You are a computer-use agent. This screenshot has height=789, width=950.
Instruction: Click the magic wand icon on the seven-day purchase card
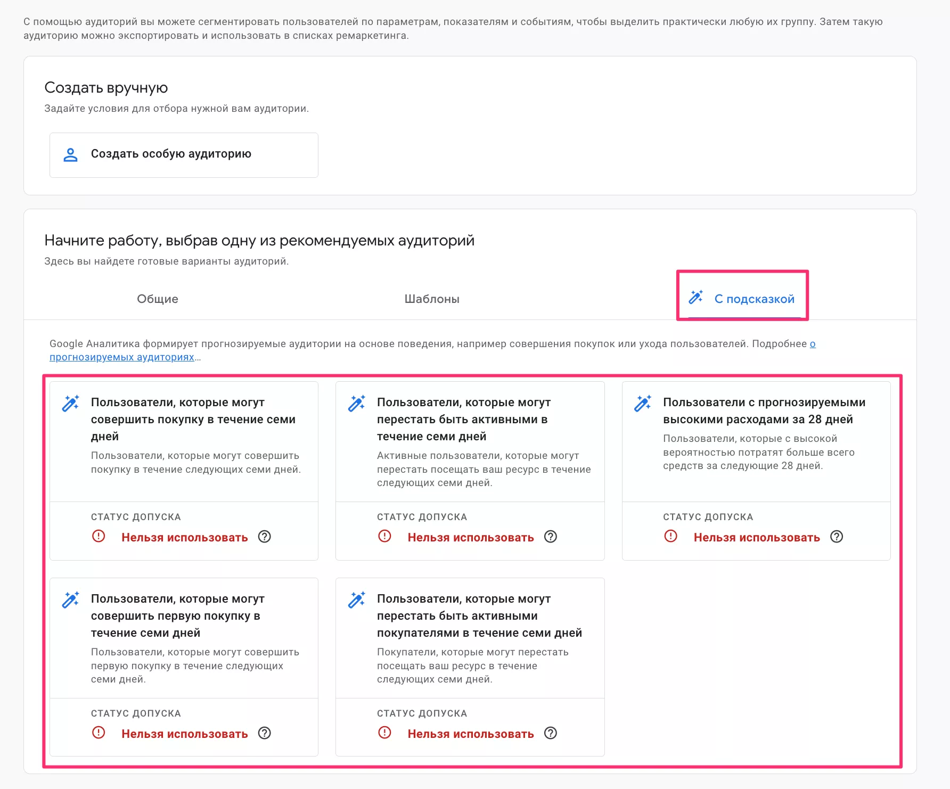tap(70, 404)
